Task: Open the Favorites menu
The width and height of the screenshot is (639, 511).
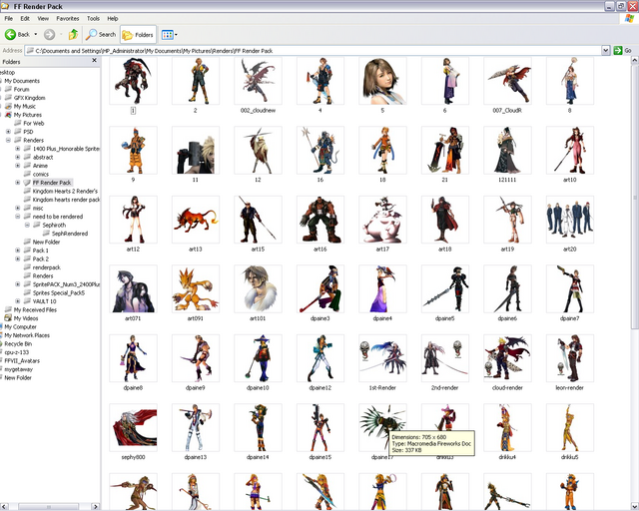Action: point(68,18)
